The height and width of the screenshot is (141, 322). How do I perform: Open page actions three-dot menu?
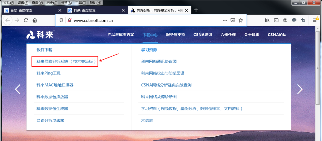[x=225, y=20]
